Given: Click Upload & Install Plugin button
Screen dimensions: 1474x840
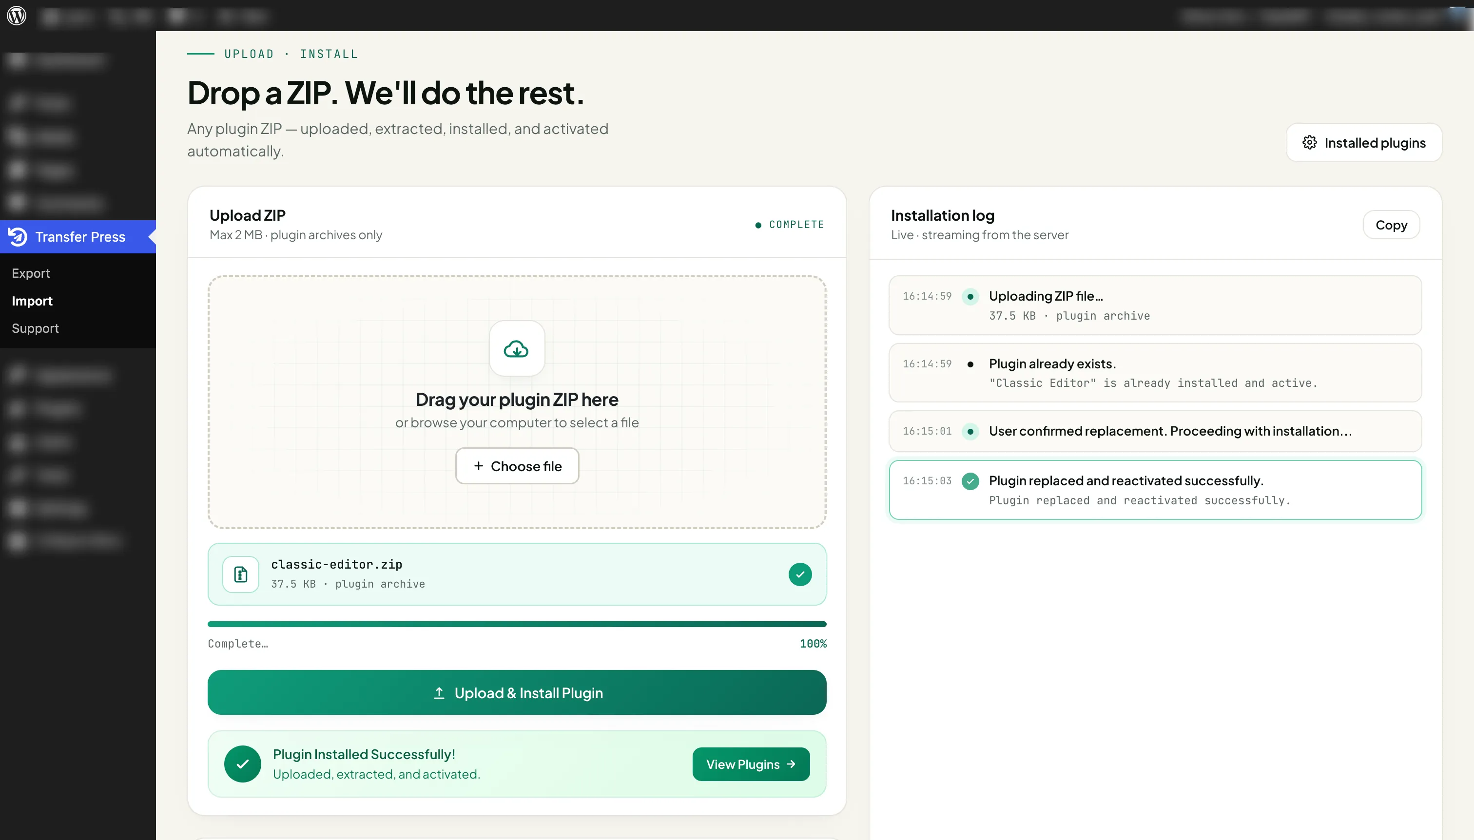Looking at the screenshot, I should [517, 692].
